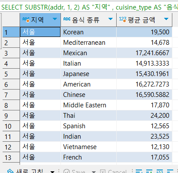The width and height of the screenshot is (178, 173).
Task: Select row number 3 header
Action: click(11, 53)
